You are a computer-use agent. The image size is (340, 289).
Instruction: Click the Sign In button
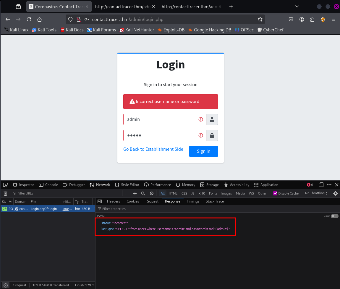tap(203, 151)
